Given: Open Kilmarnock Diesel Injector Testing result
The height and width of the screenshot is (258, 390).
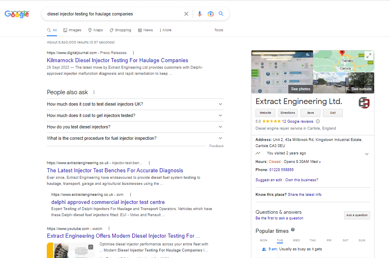Looking at the screenshot, I should [x=118, y=61].
